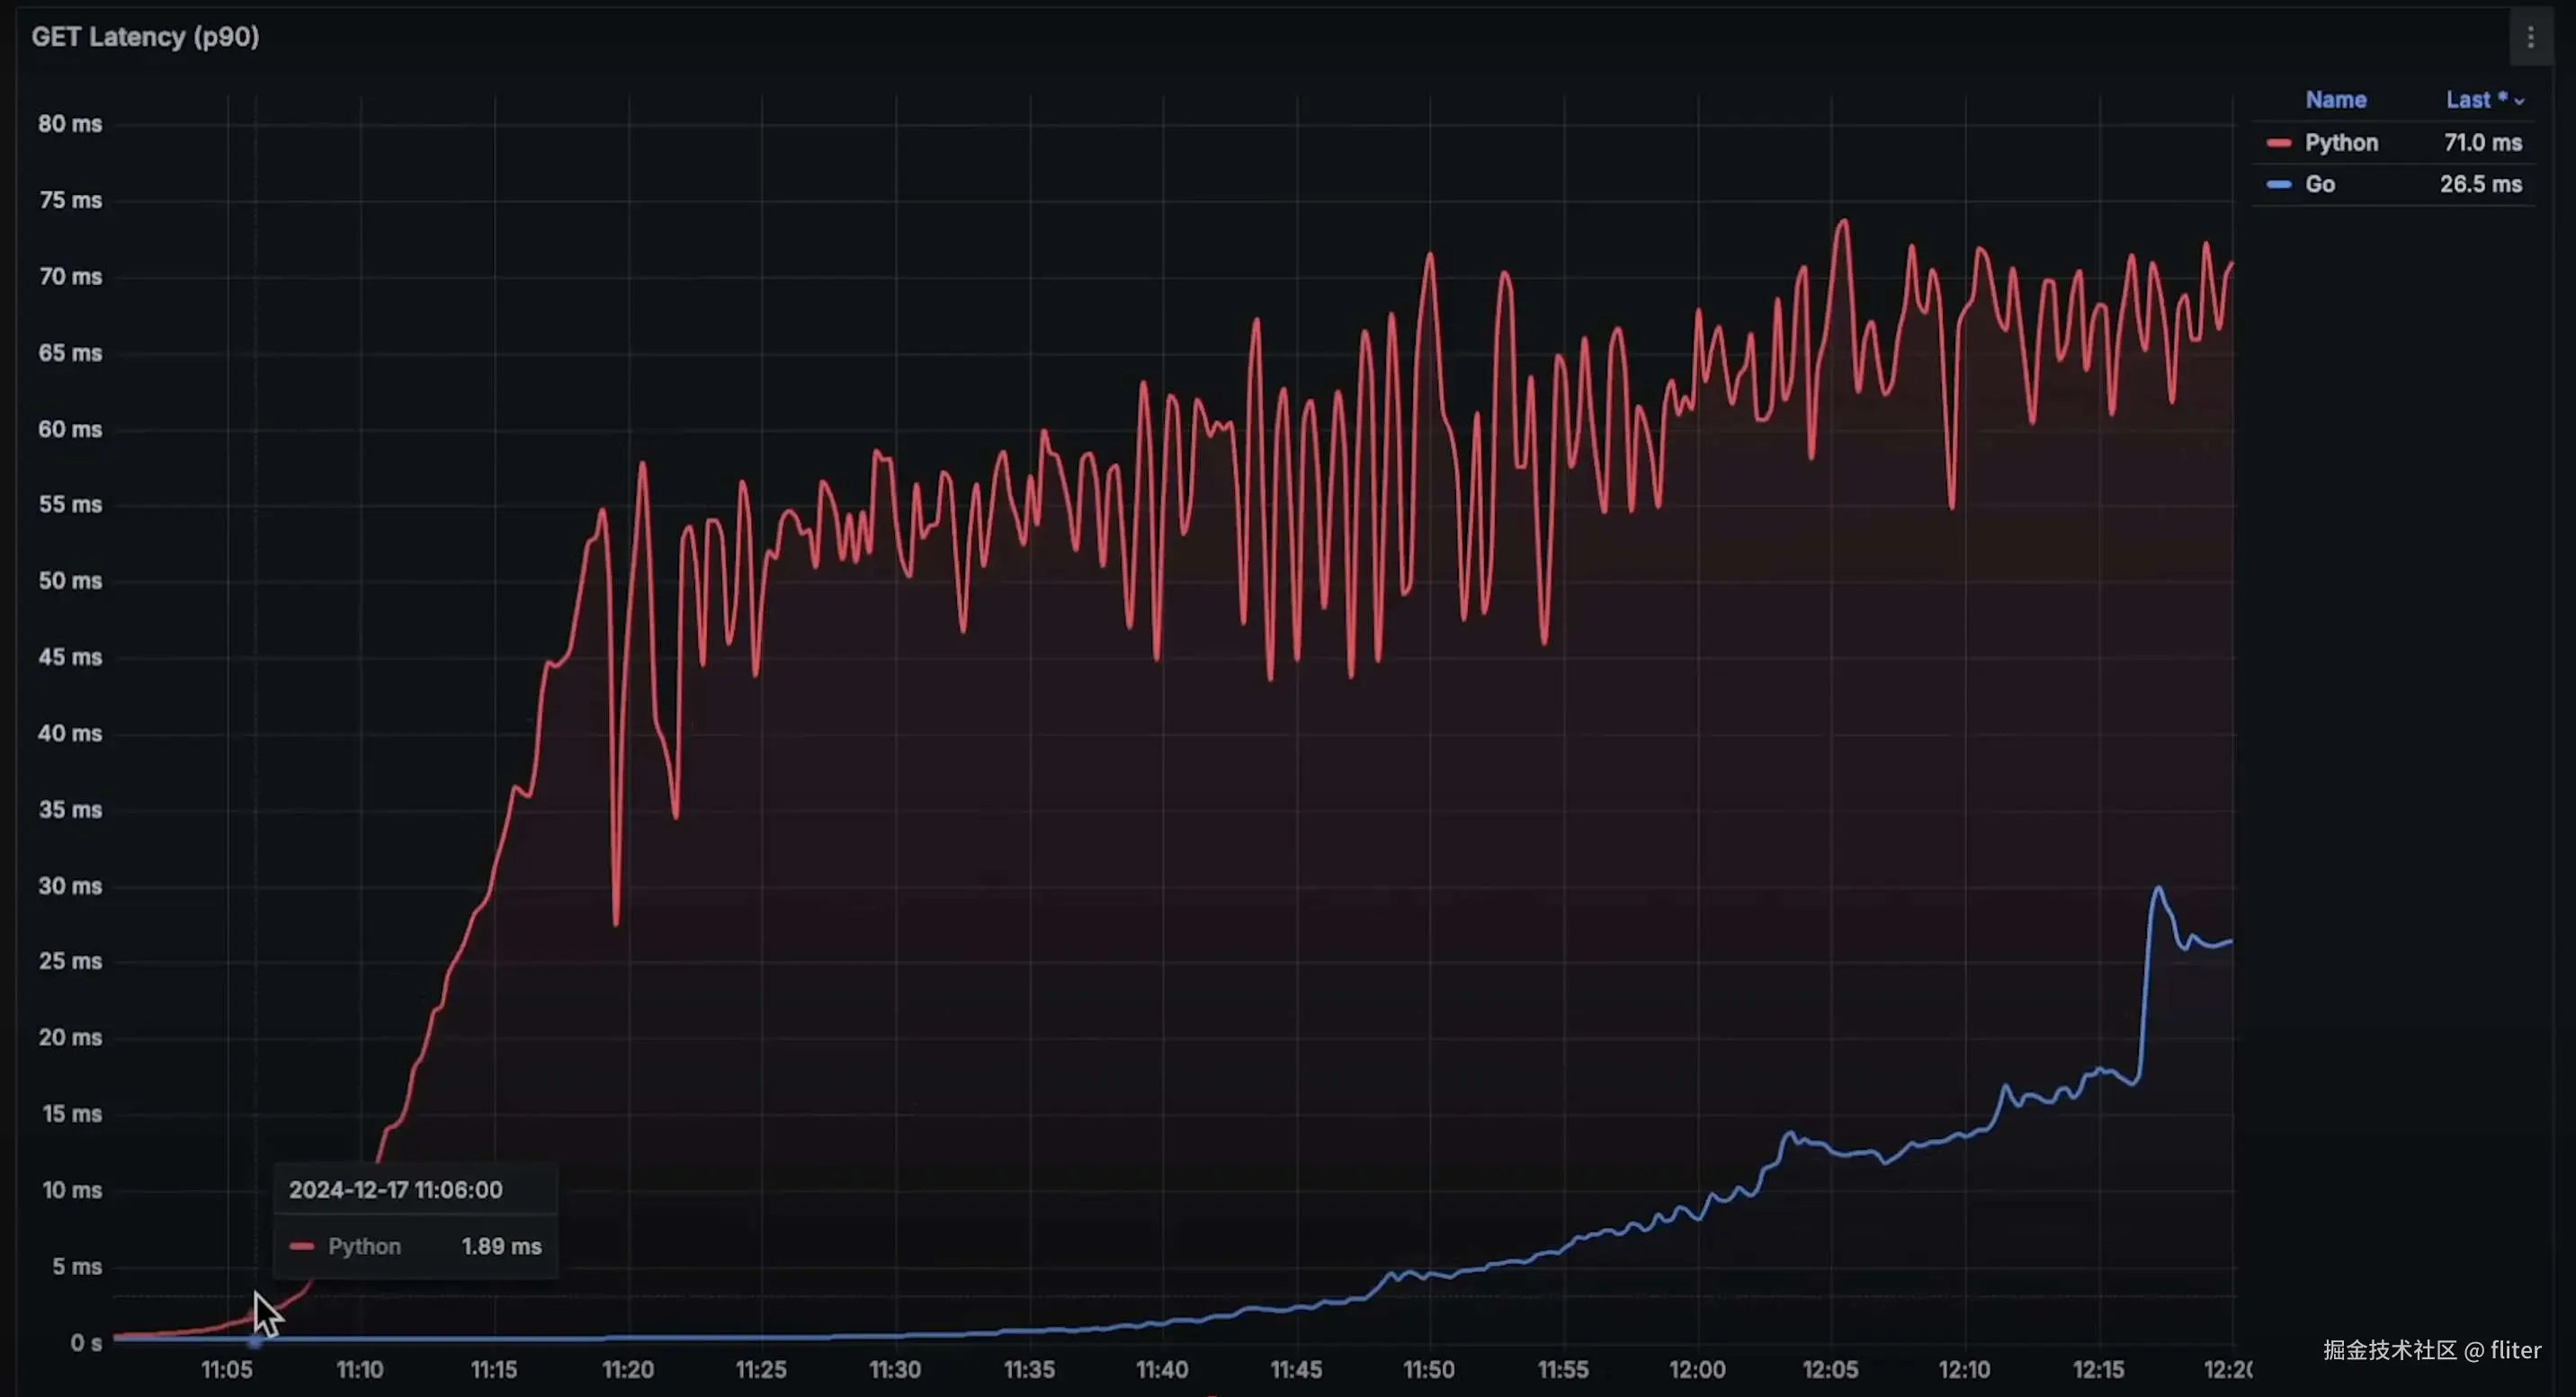Image resolution: width=2576 pixels, height=1397 pixels.
Task: Click the 11:30 time axis label
Action: click(894, 1369)
